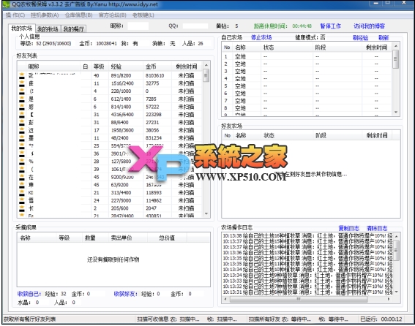The image size is (415, 326).
Task: Click the star icon on friend row 227/5000
Action: pos(22,200)
